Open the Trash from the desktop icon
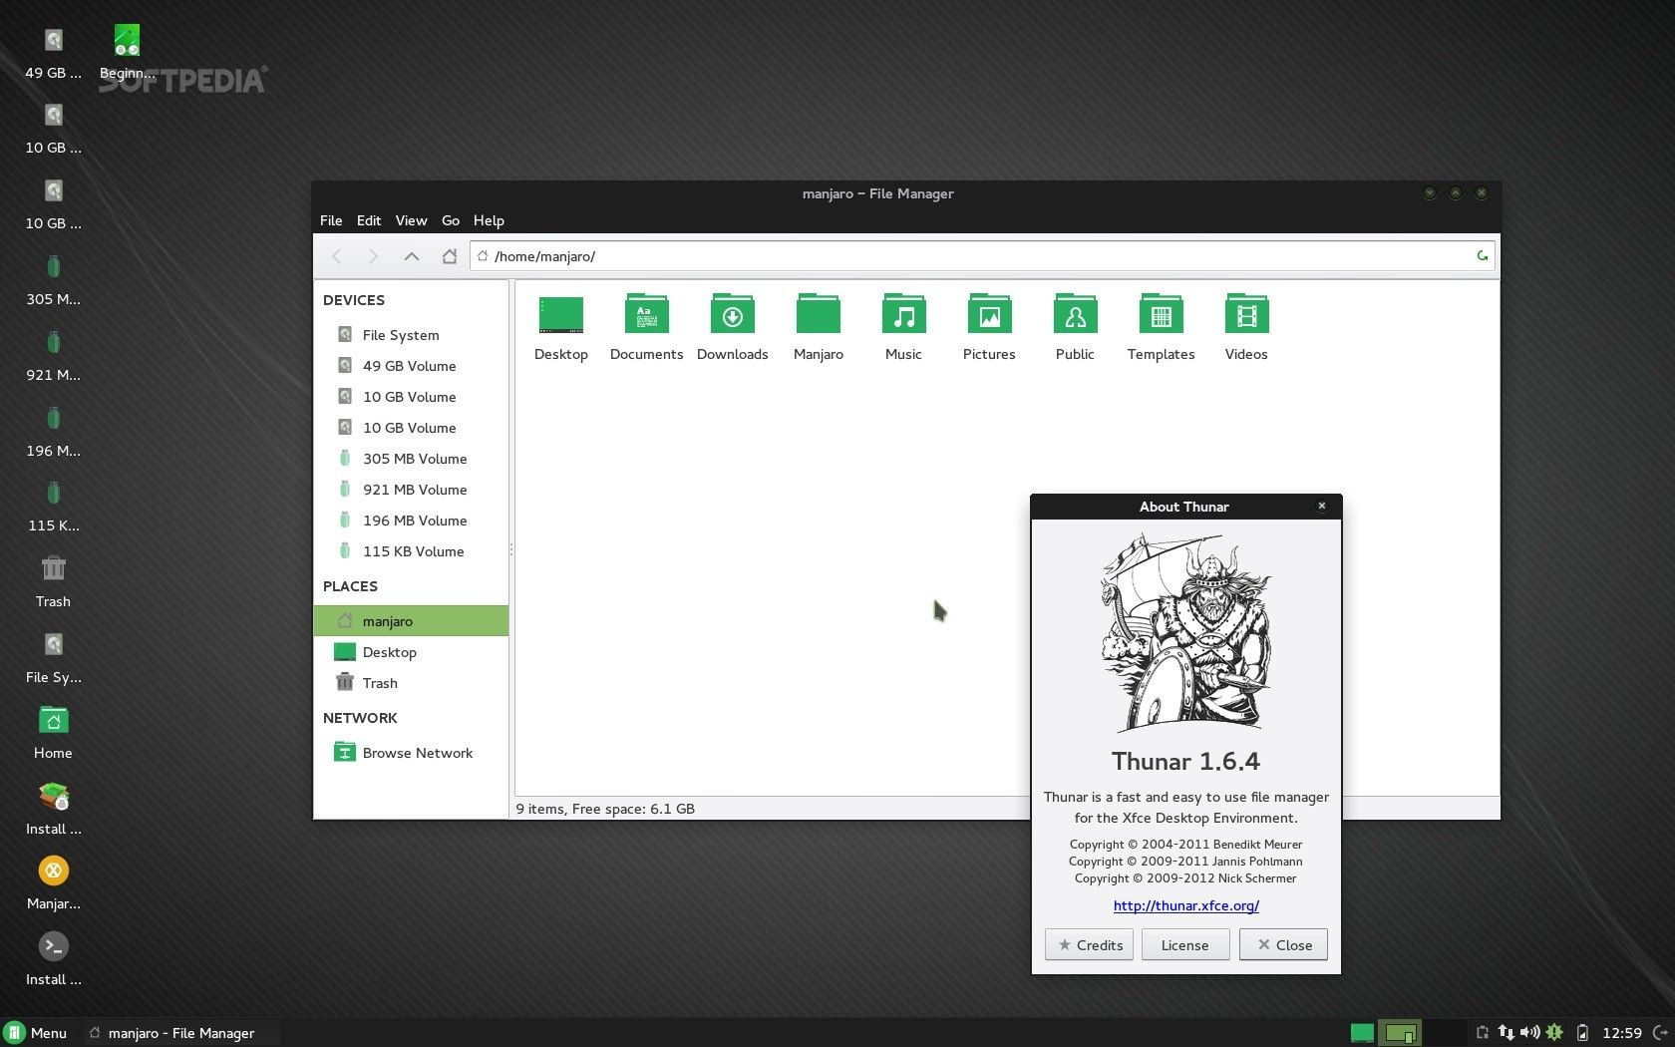This screenshot has height=1047, width=1675. pyautogui.click(x=53, y=575)
